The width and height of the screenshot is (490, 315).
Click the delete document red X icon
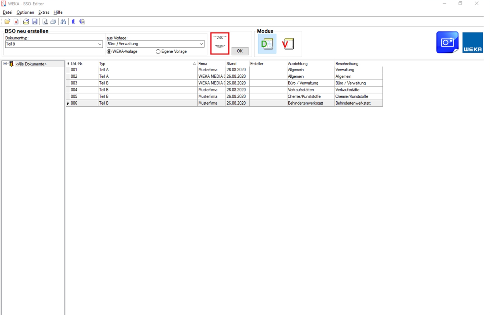[16, 22]
